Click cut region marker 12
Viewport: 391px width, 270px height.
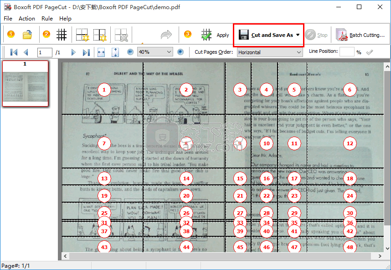click(350, 143)
